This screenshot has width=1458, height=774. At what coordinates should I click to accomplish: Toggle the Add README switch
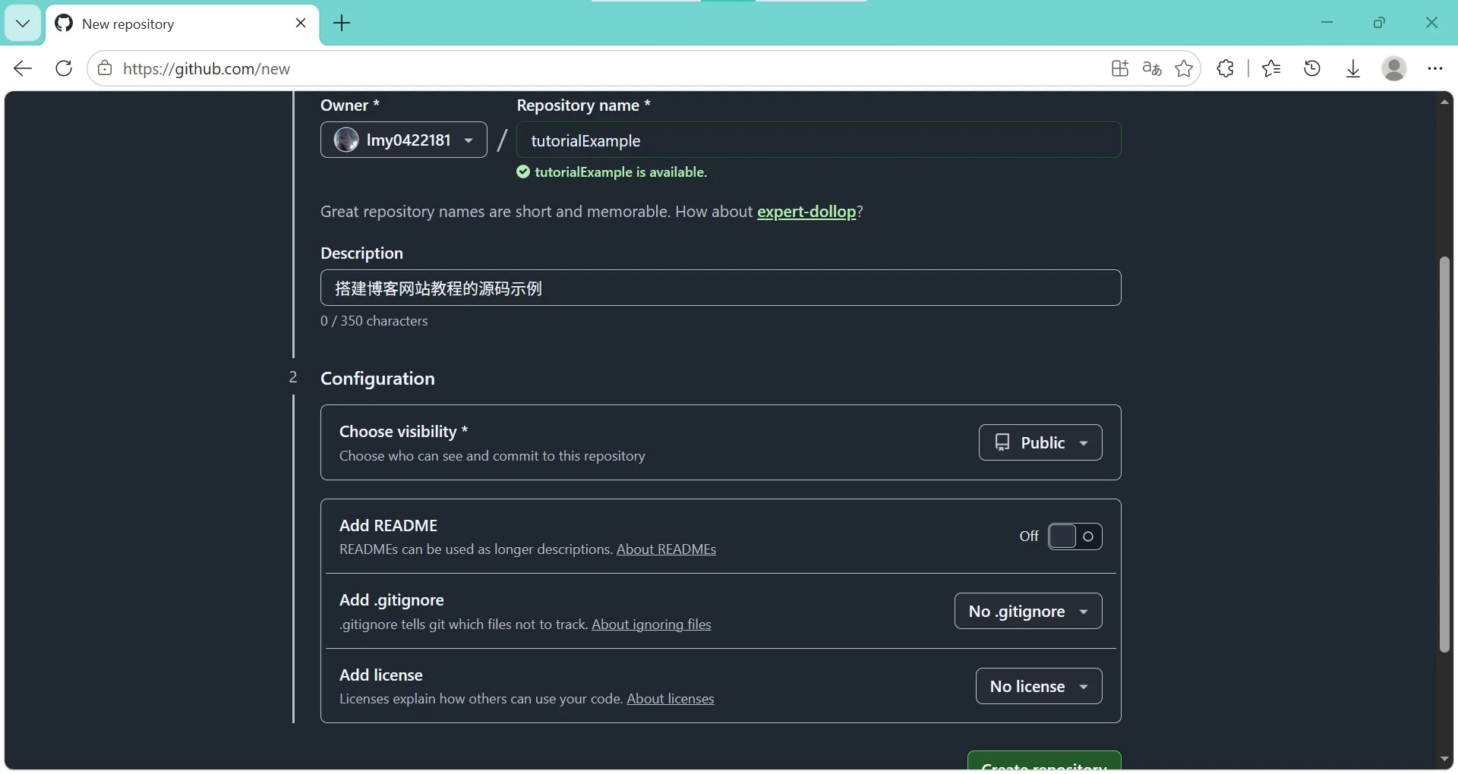click(1075, 536)
